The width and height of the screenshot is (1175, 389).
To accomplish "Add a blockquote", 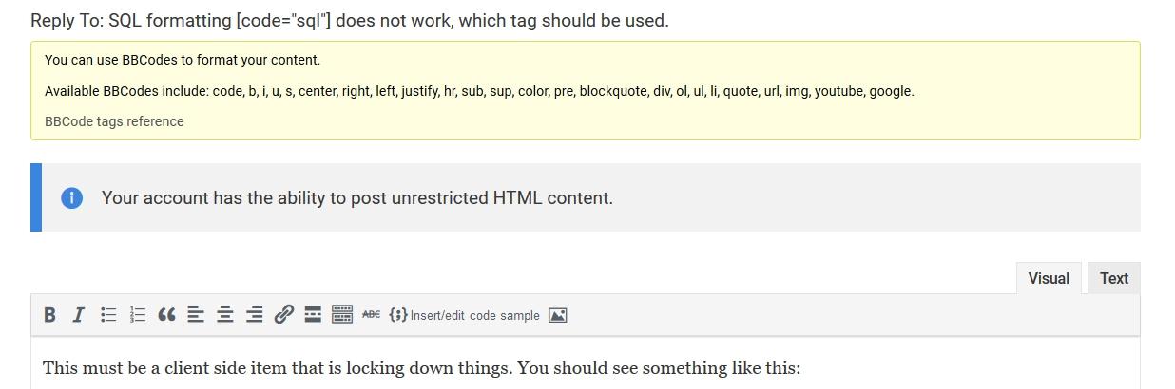I will (166, 315).
